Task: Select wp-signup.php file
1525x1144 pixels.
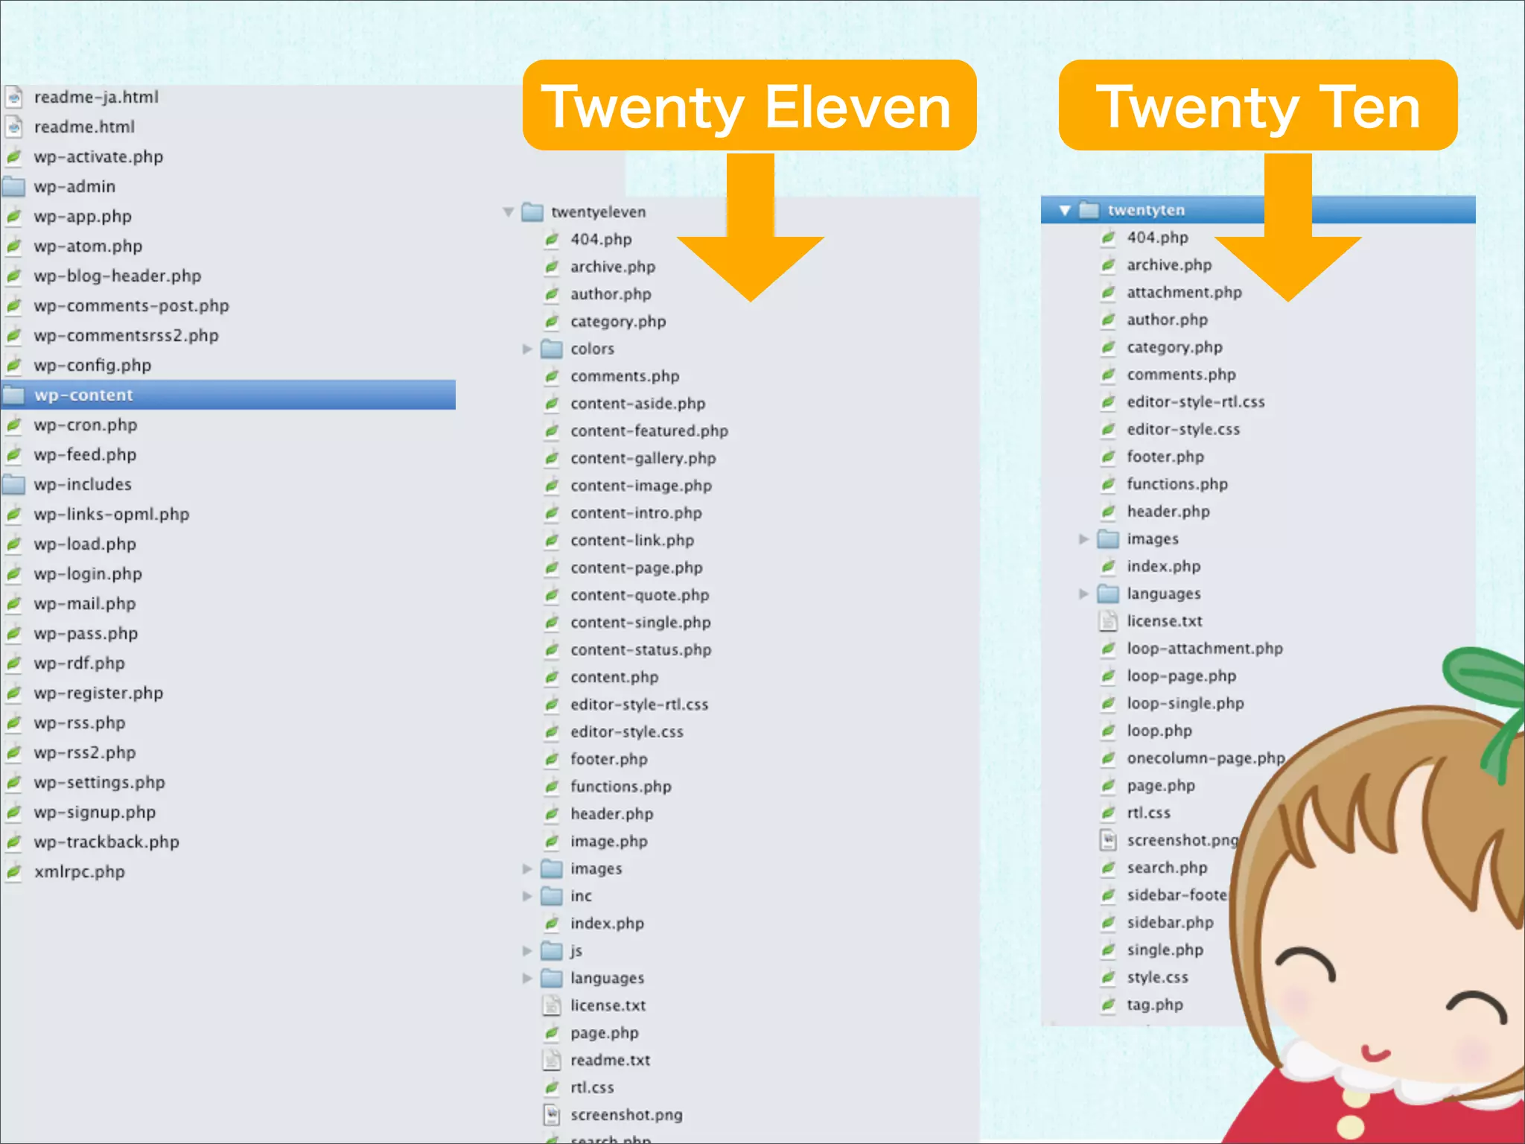Action: [x=95, y=812]
